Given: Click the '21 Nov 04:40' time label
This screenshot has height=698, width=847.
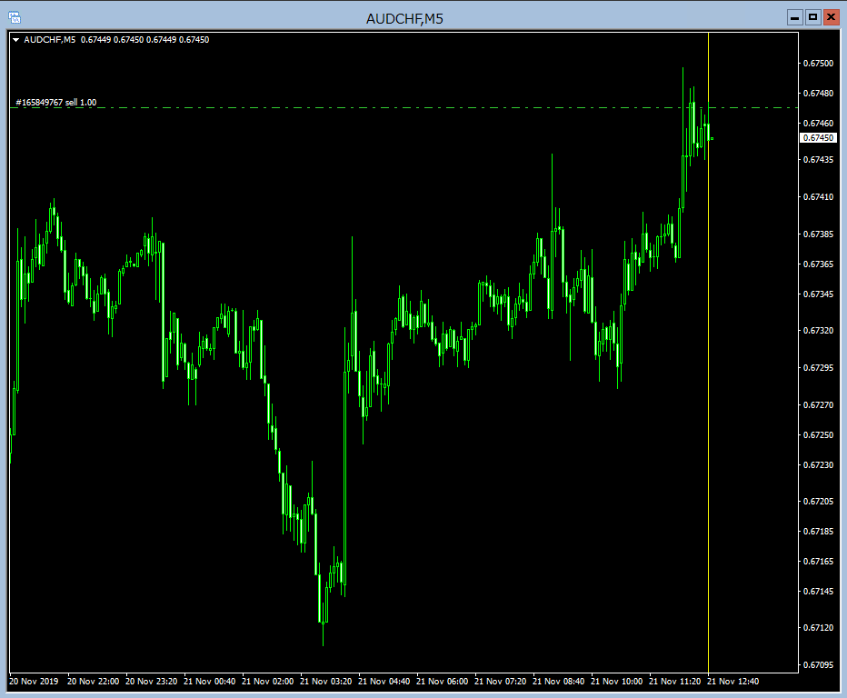Looking at the screenshot, I should tap(384, 682).
